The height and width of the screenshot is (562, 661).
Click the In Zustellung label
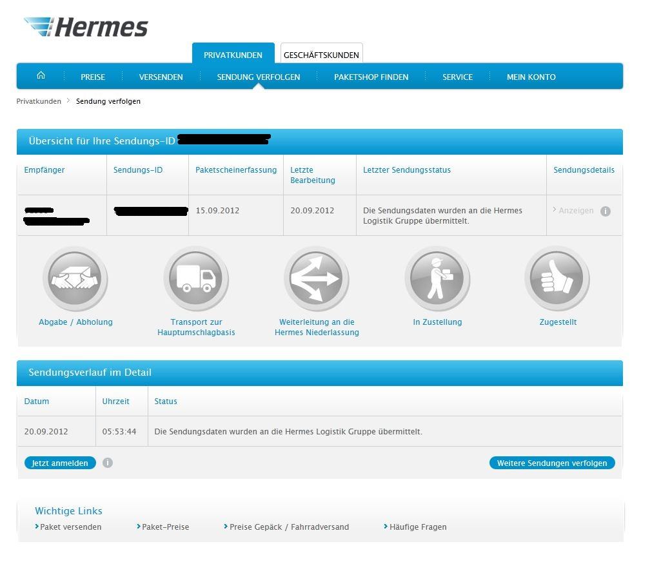437,322
